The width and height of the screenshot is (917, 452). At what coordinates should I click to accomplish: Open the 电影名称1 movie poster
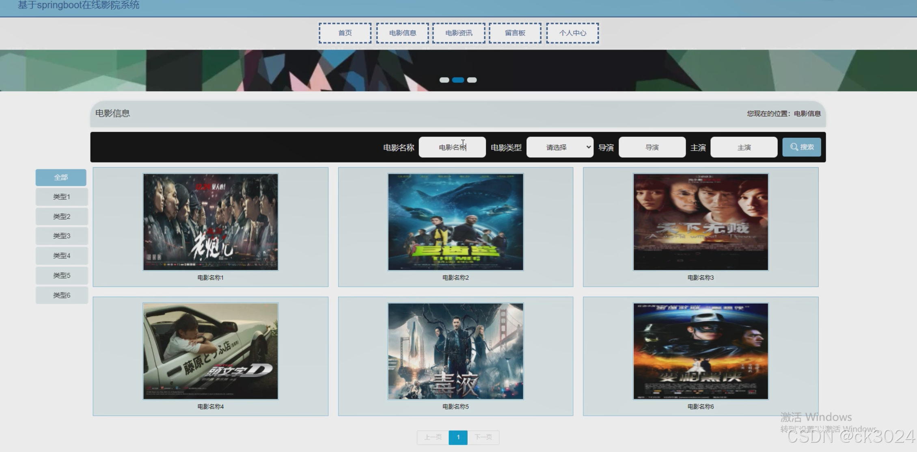[x=210, y=222]
